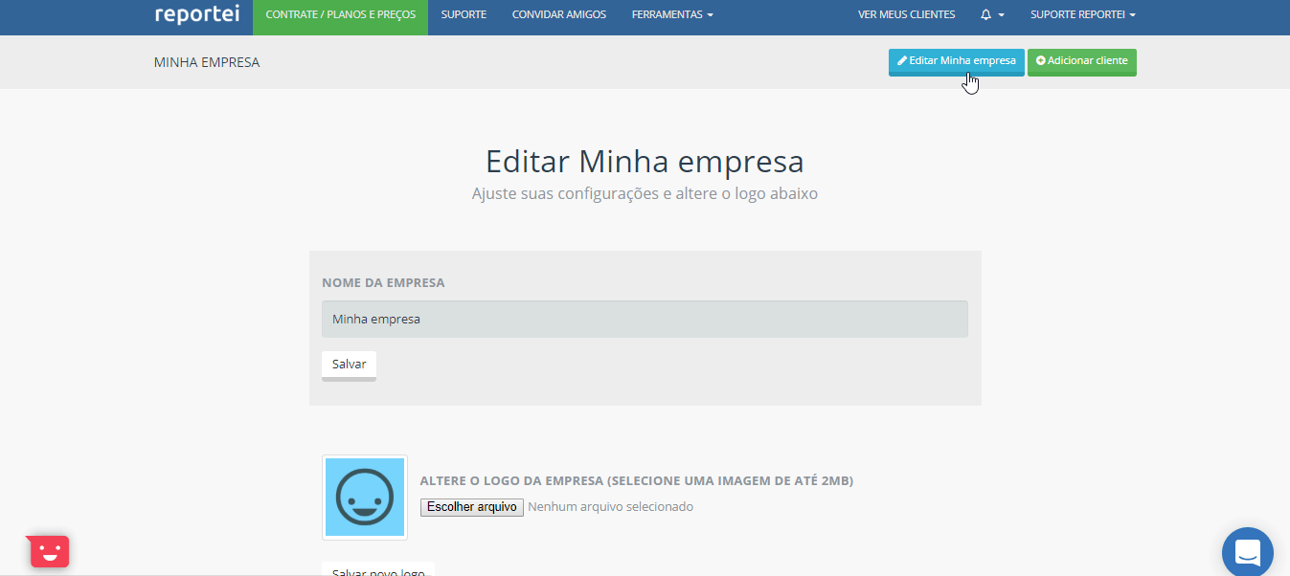Open the FERRAMENTAS dropdown
Viewport: 1290px width, 576px height.
(671, 14)
